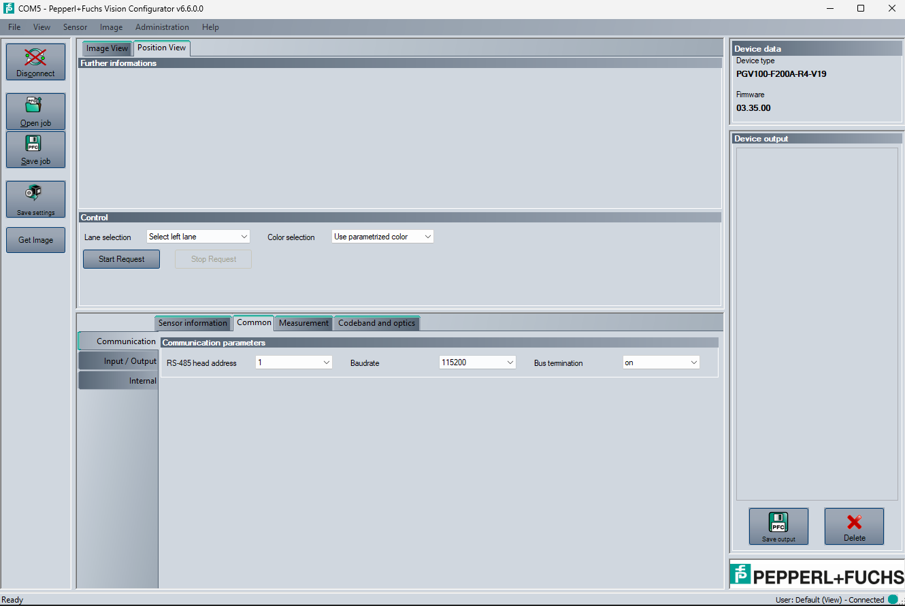The width and height of the screenshot is (905, 606).
Task: Select the Communication side tab
Action: 118,341
